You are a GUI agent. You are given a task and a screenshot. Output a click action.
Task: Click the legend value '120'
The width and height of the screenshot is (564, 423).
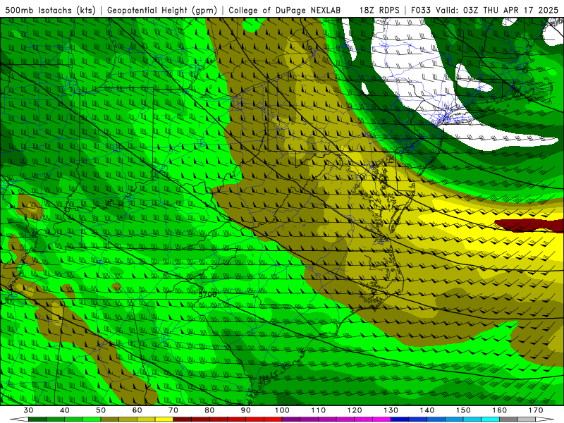tap(355, 410)
